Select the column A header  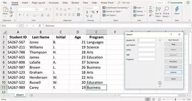click(x=18, y=32)
